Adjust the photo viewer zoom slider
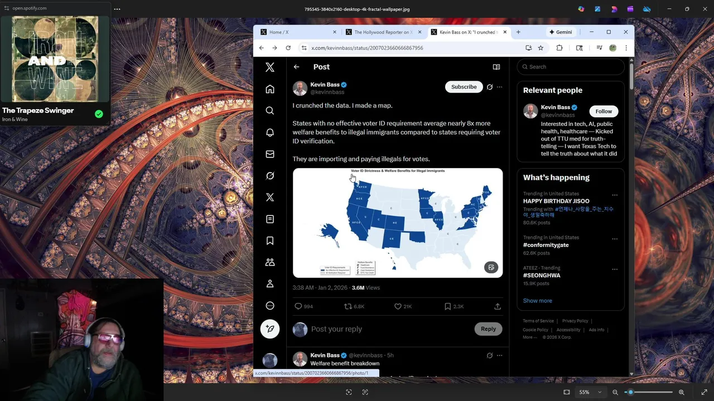Image resolution: width=714 pixels, height=401 pixels. tap(648, 392)
